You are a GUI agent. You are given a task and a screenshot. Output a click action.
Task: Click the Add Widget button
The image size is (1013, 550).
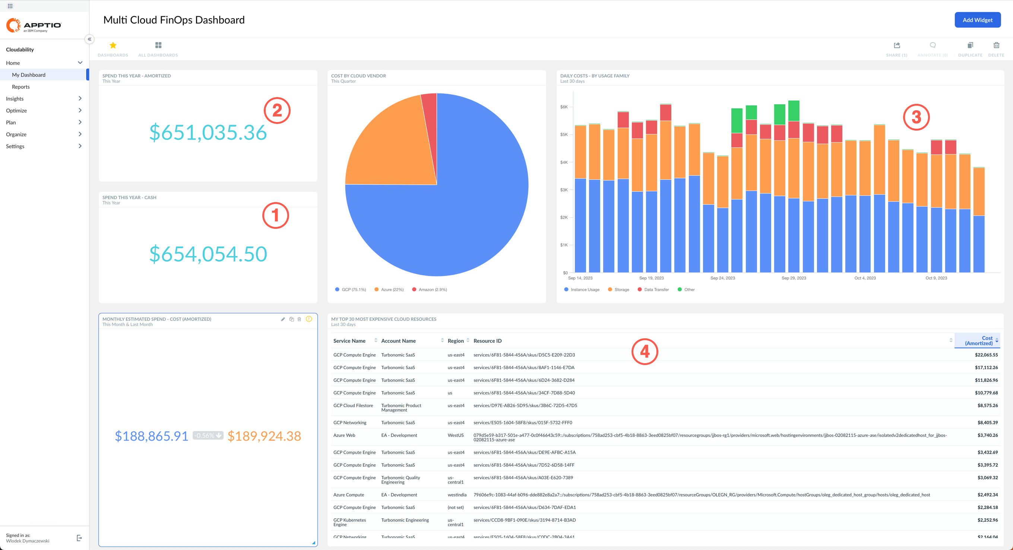pos(977,20)
